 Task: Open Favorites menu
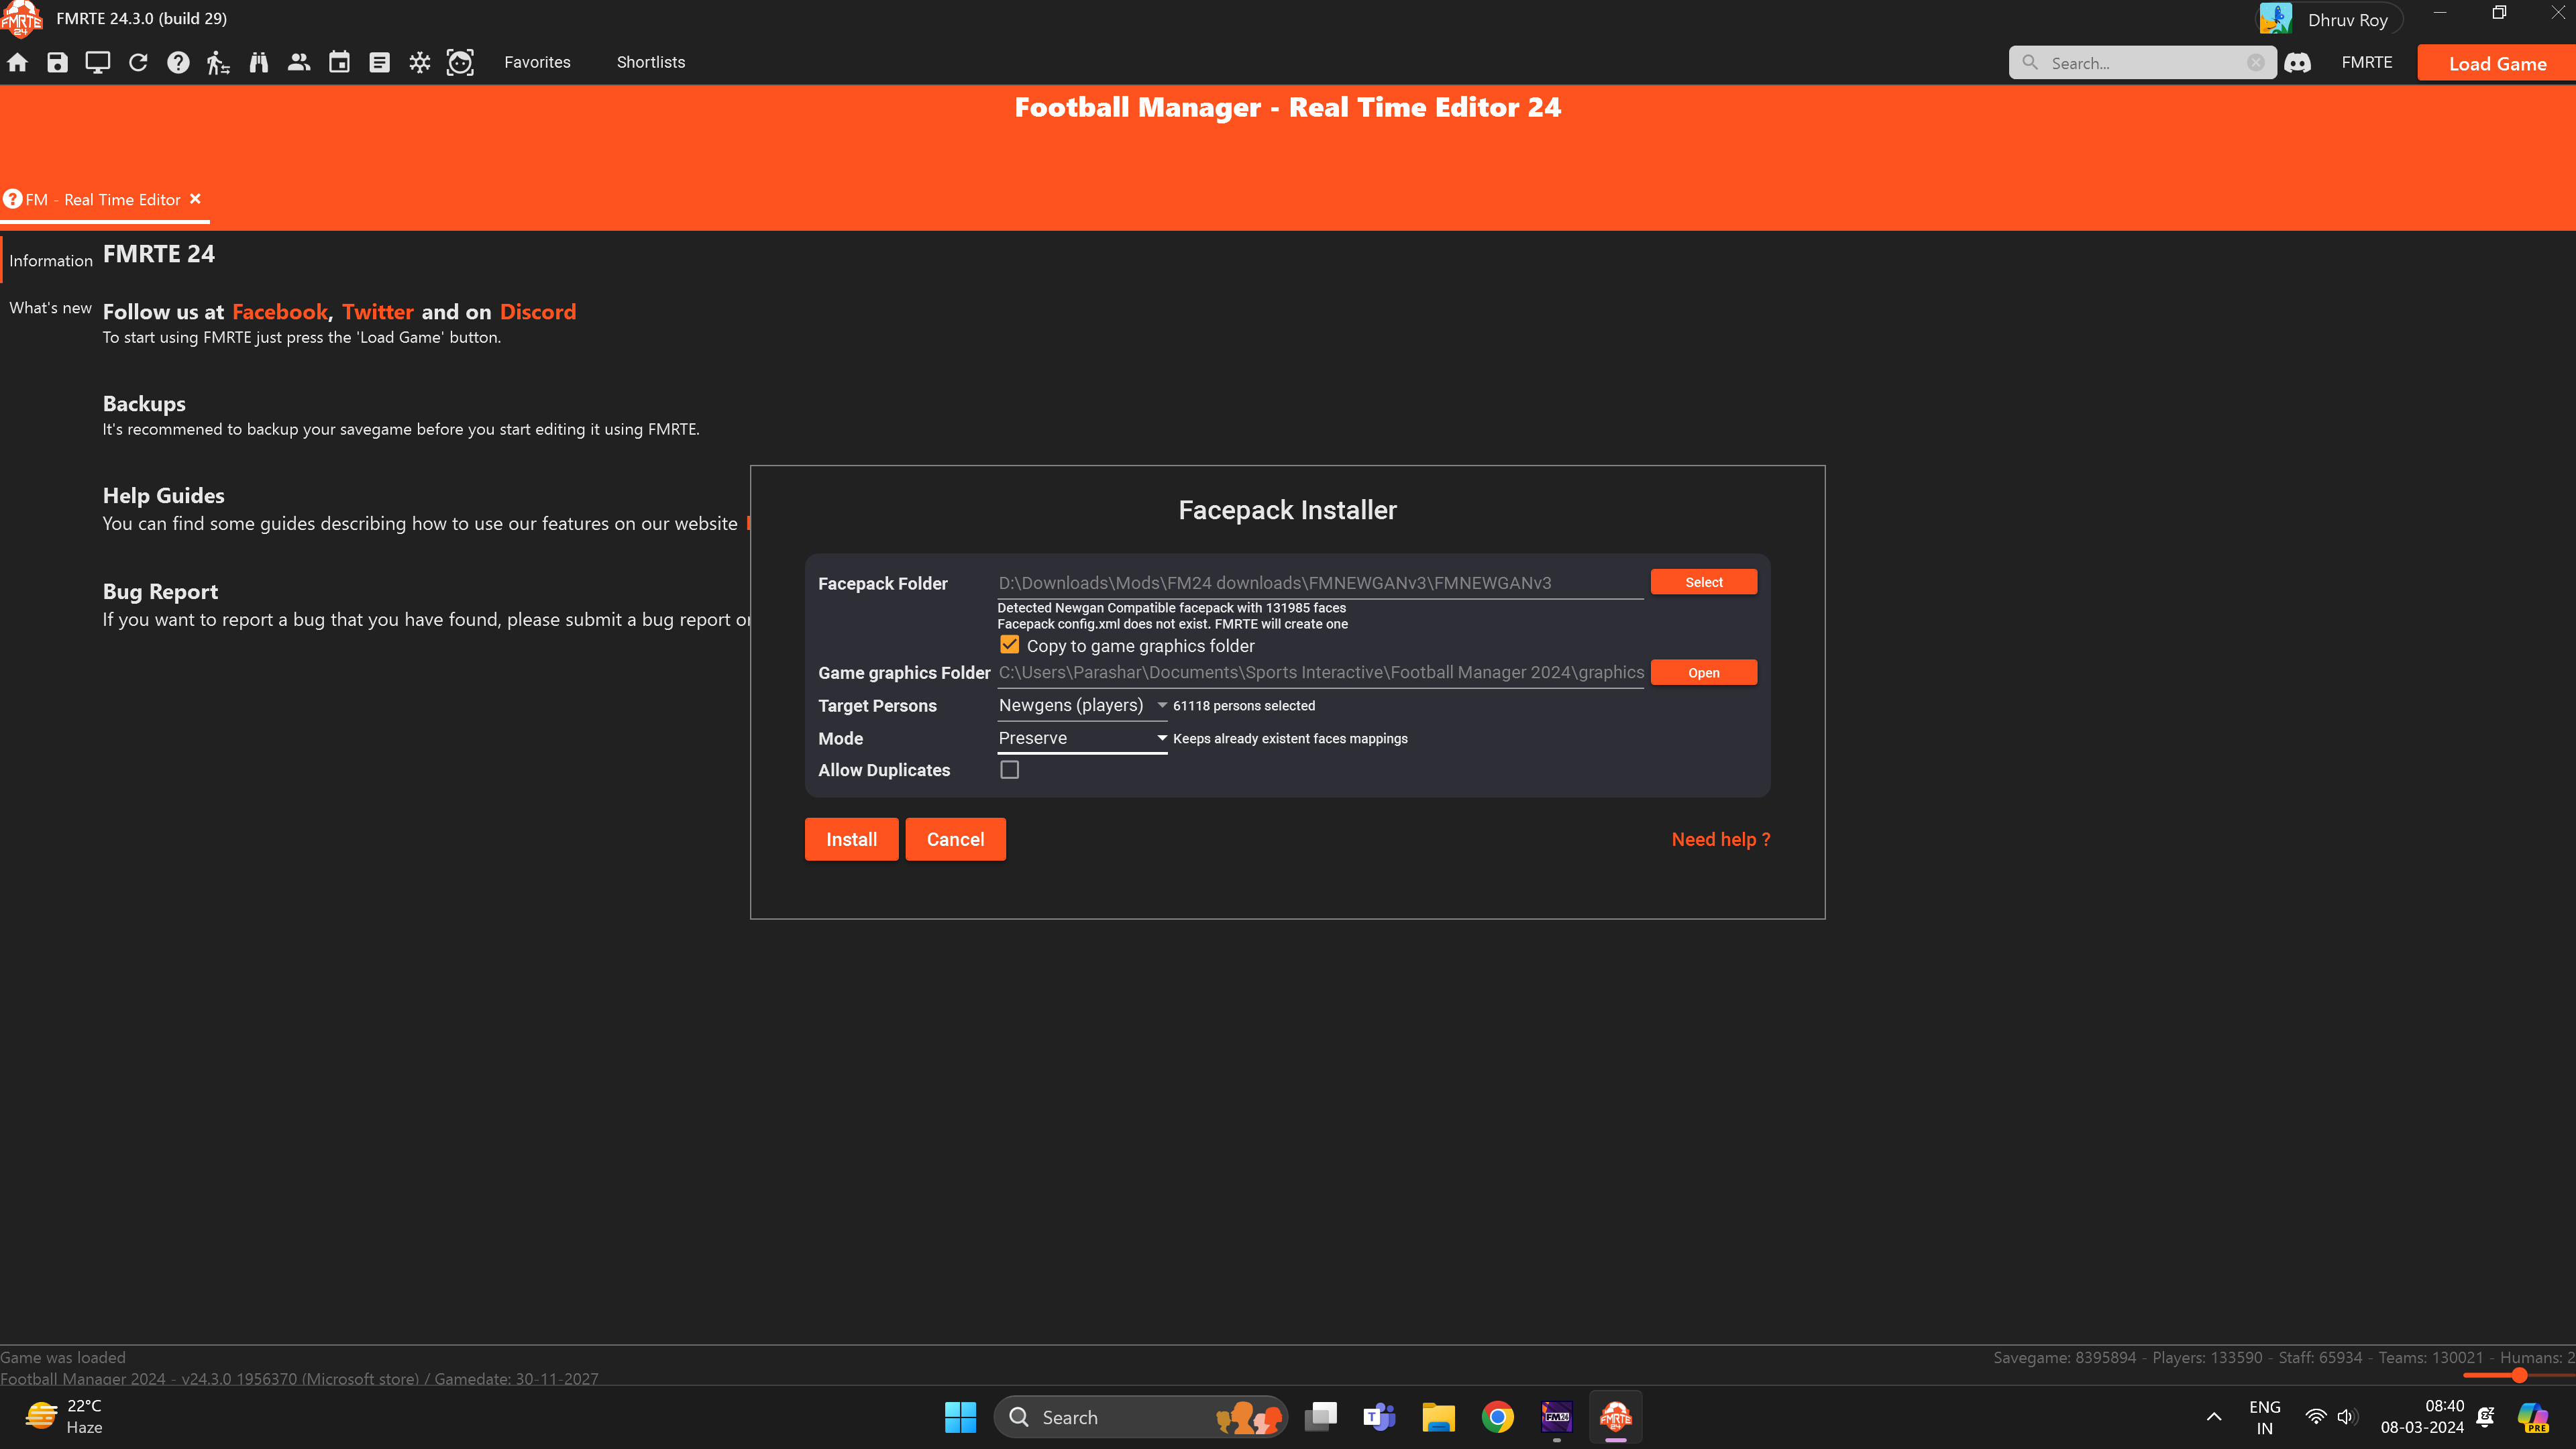537,62
